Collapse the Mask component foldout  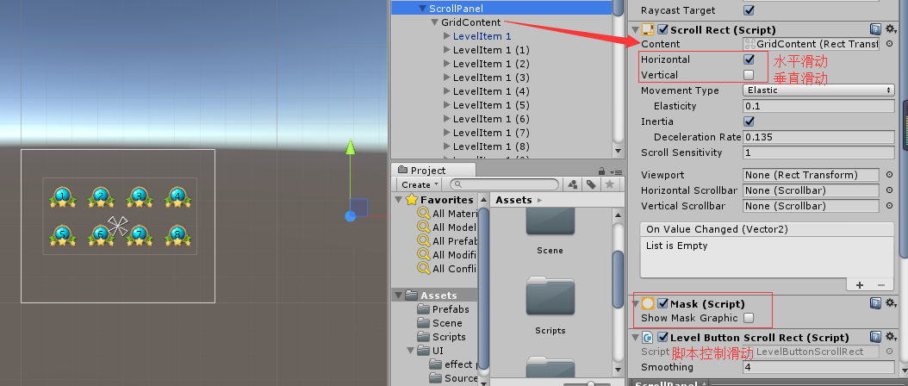coord(635,303)
